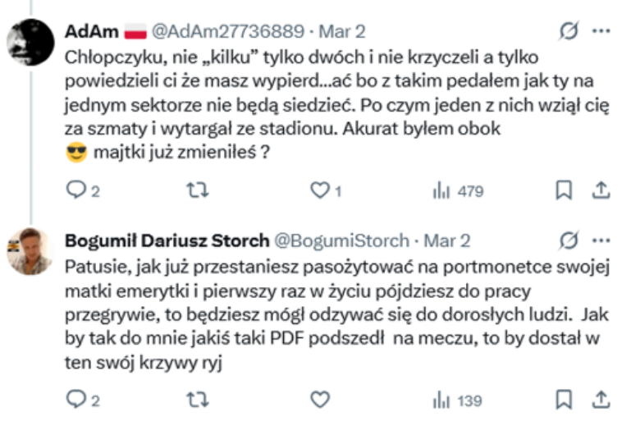Repost AdAm's tweet
This screenshot has width=631, height=421.
tap(195, 191)
